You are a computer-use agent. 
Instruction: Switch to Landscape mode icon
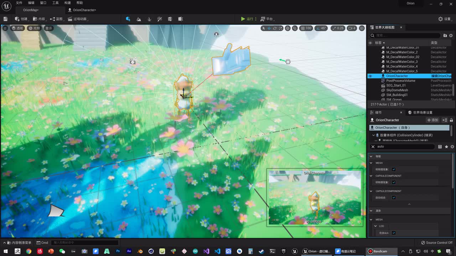[139, 19]
